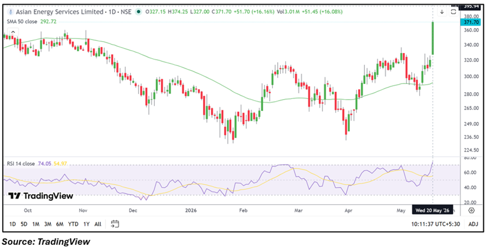
Task: Switch to YTD range
Action: [73, 224]
